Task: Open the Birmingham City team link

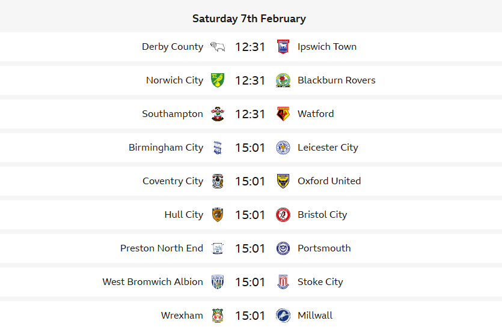Action: [x=166, y=148]
